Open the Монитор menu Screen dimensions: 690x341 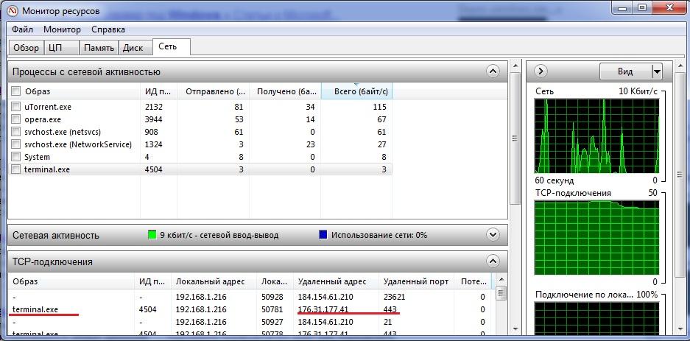point(62,29)
